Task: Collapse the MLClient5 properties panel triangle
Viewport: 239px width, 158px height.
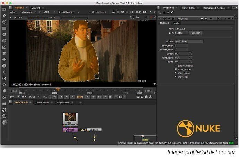Action: click(160, 19)
